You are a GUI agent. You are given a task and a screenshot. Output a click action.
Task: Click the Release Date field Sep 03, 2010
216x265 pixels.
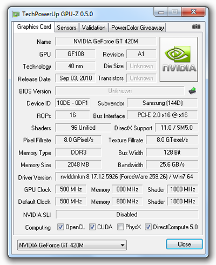(x=75, y=78)
